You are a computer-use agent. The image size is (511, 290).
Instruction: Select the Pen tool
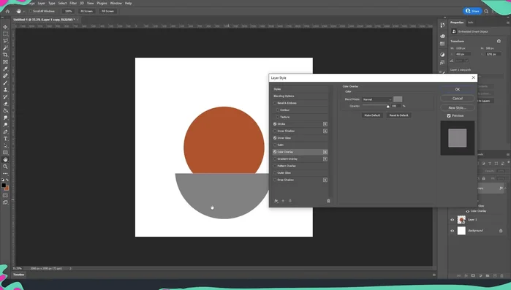coord(6,131)
